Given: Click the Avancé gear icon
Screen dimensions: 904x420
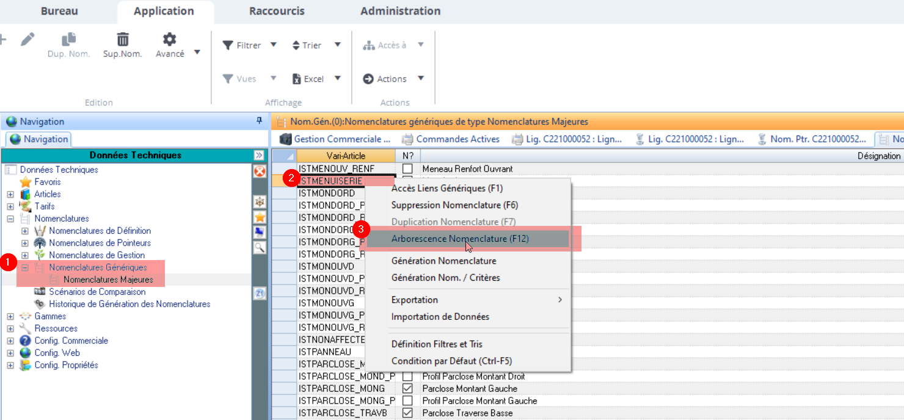Looking at the screenshot, I should coord(169,40).
